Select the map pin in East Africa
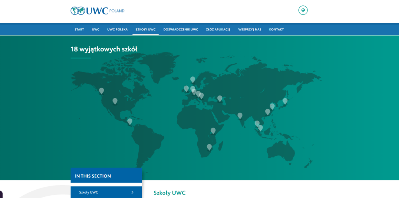This screenshot has width=399, height=198. (x=213, y=131)
